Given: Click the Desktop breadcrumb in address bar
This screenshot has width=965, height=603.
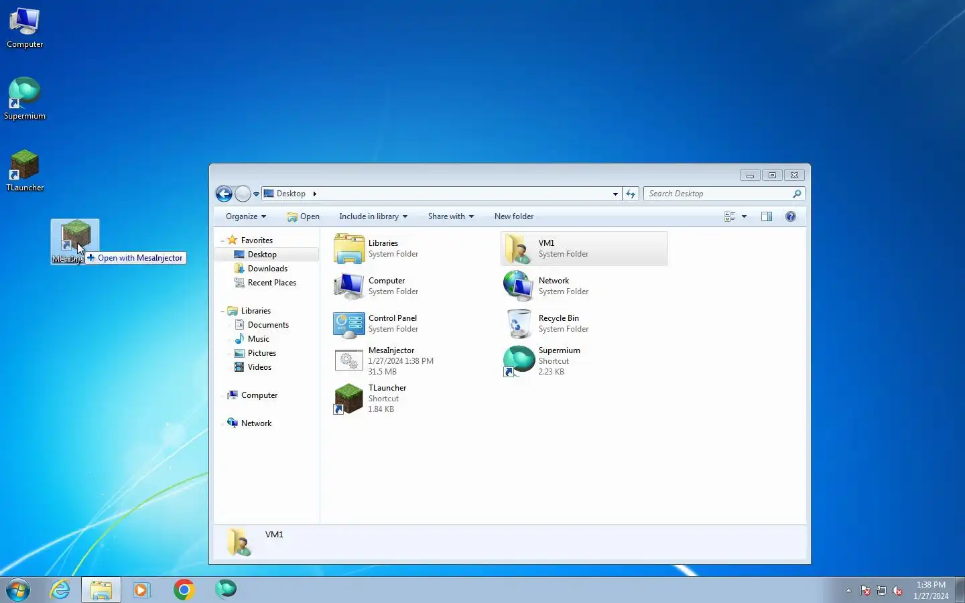Looking at the screenshot, I should coord(291,194).
